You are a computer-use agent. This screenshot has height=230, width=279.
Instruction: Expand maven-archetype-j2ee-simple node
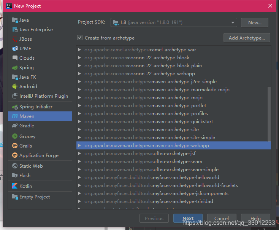point(79,82)
